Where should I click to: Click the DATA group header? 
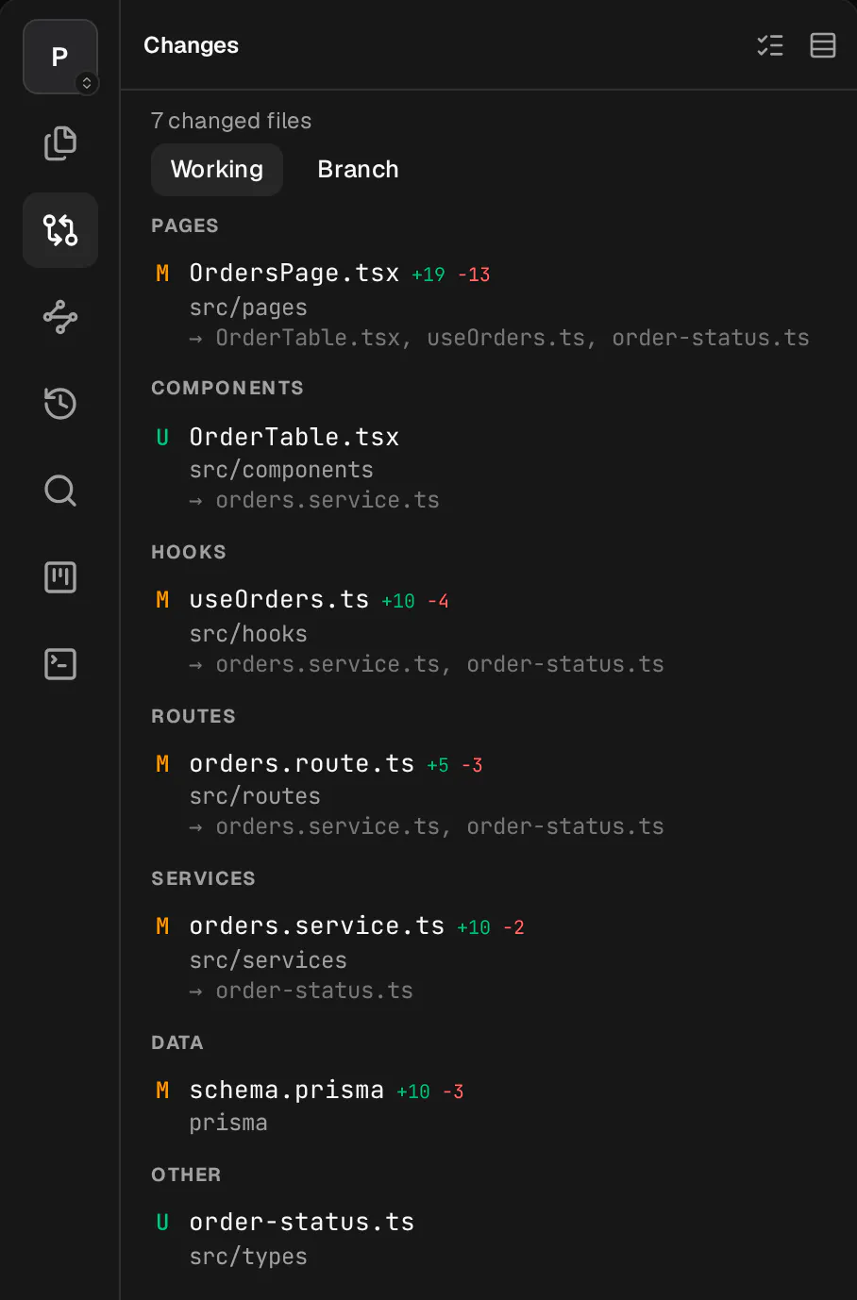177,1042
